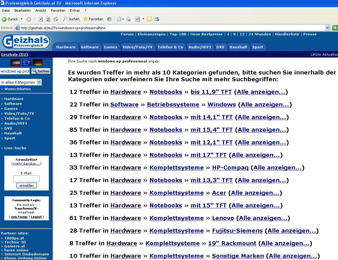This screenshot has width=338, height=260.
Task: Click the Forum link in the top bar
Action: click(127, 34)
